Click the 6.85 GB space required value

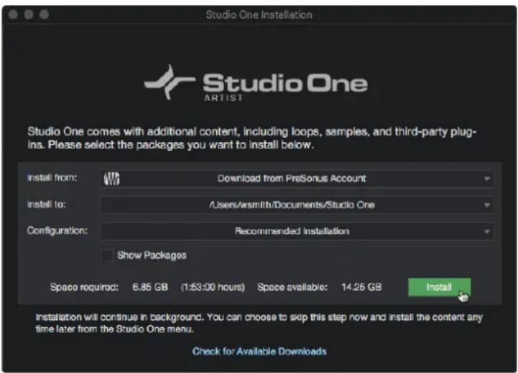150,287
